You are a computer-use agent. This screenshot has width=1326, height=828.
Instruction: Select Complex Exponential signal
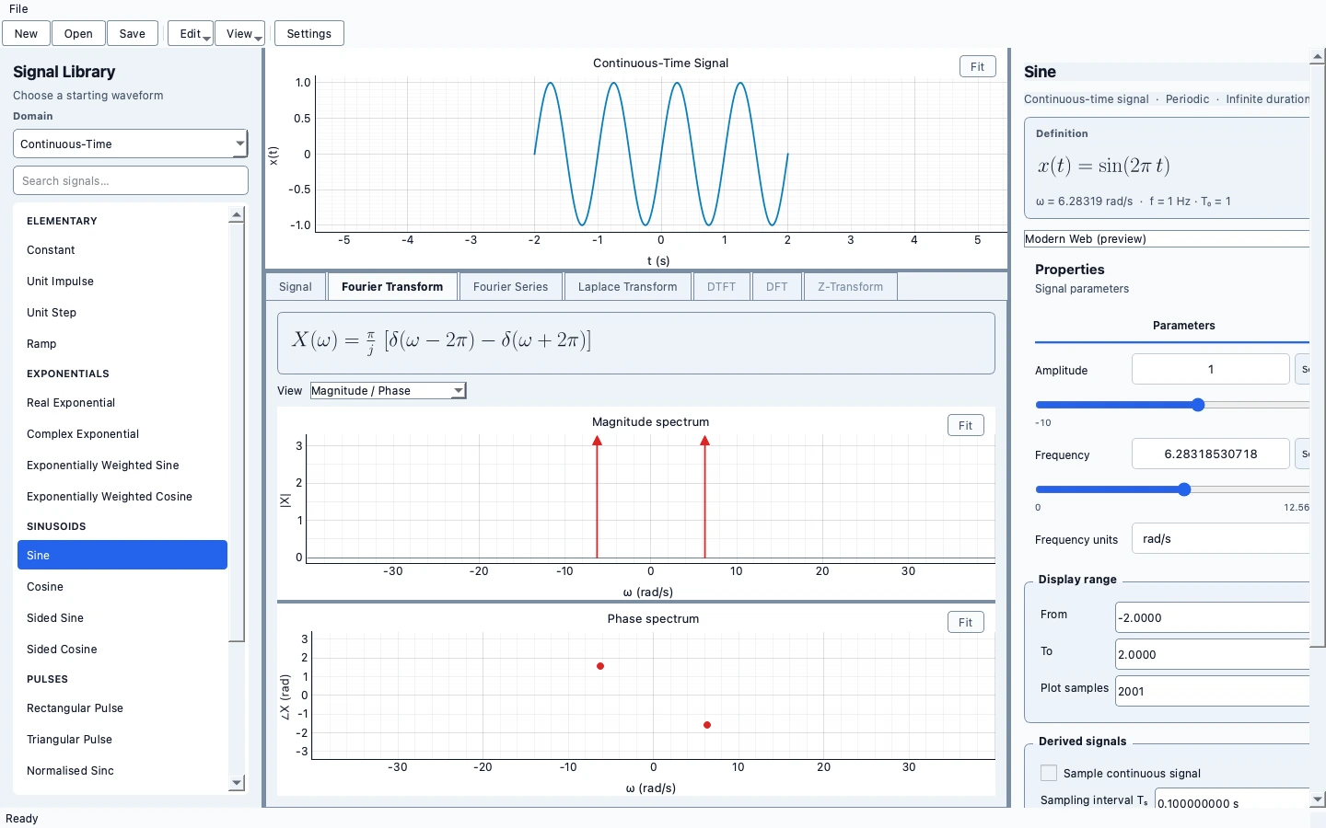coord(122,434)
